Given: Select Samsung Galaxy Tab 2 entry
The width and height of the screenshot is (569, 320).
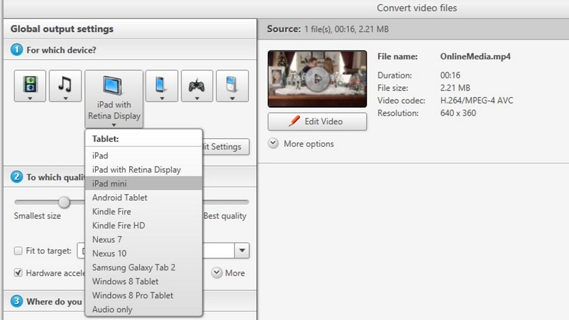Looking at the screenshot, I should 143,268.
